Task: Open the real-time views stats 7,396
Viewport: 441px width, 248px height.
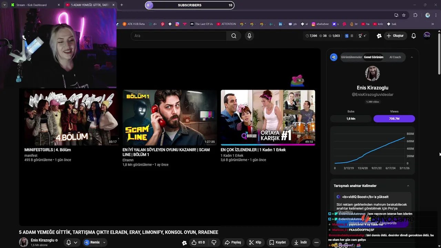Action: (311, 36)
